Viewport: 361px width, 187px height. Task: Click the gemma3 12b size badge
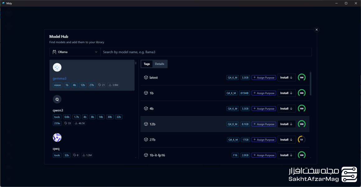[83, 85]
